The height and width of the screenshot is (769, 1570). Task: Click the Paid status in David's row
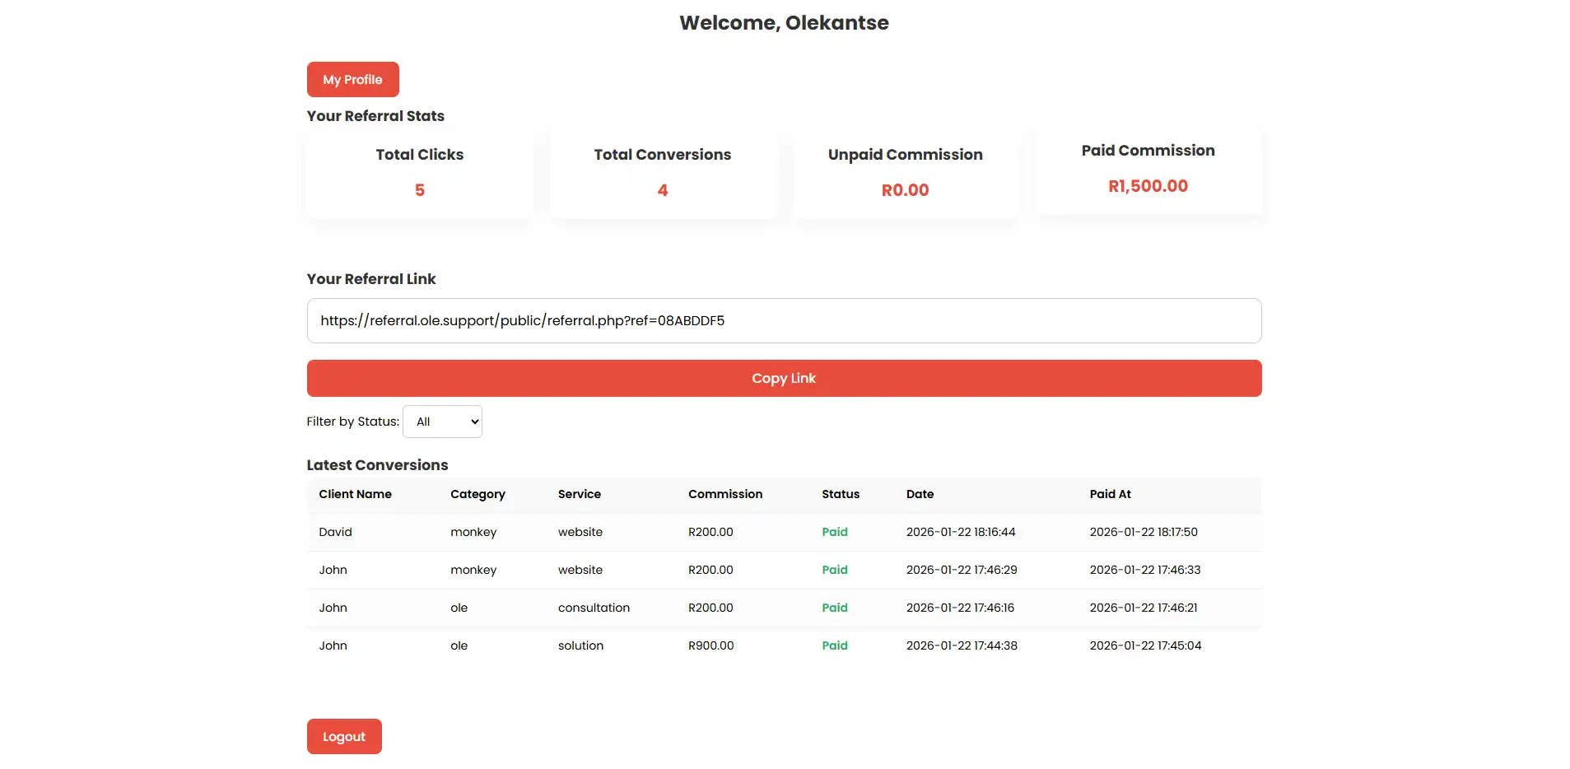(x=834, y=532)
